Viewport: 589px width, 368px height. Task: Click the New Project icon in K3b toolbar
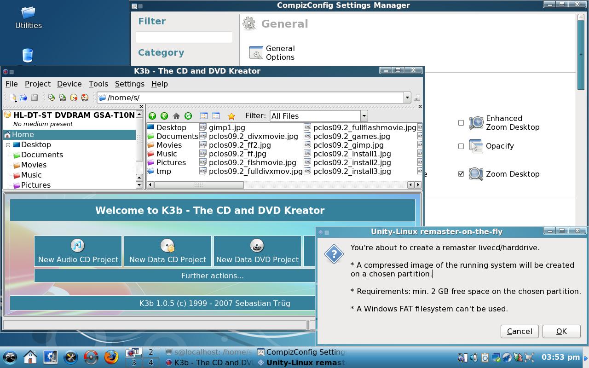click(13, 98)
